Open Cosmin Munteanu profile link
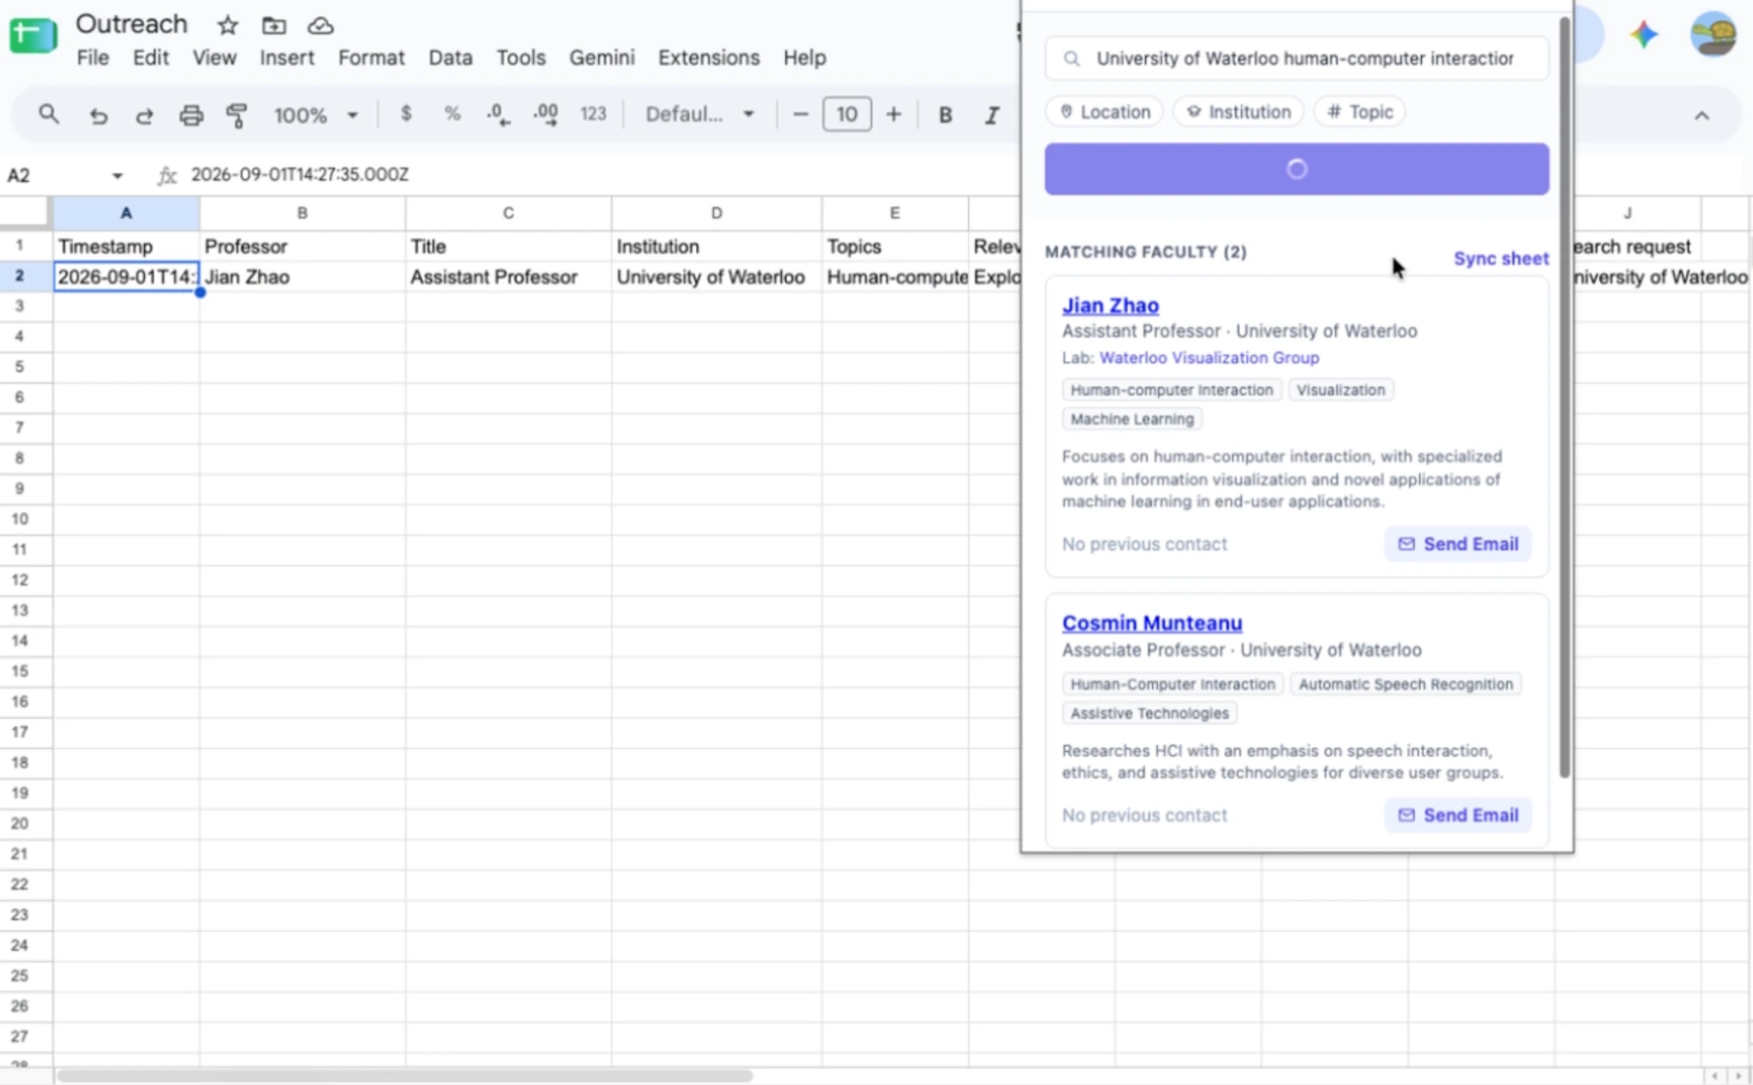The height and width of the screenshot is (1085, 1753). click(1152, 622)
